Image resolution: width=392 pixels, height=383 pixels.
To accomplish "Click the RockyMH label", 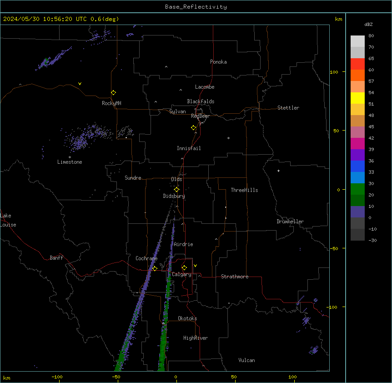I will tap(111, 103).
